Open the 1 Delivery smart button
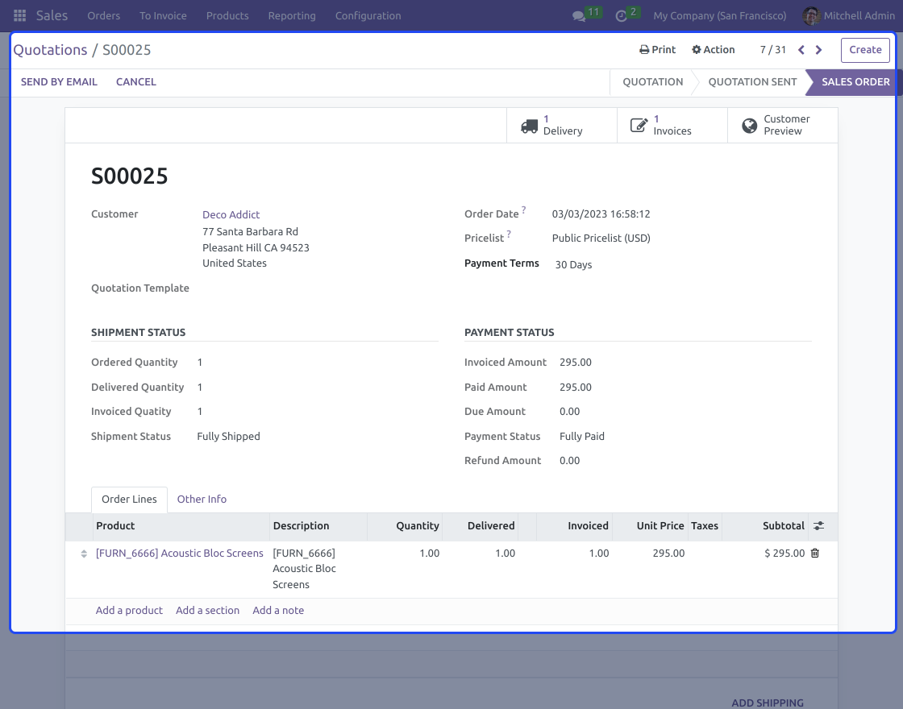This screenshot has height=709, width=903. coord(561,126)
